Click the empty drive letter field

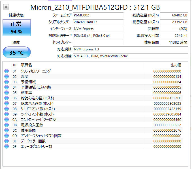click(98, 42)
